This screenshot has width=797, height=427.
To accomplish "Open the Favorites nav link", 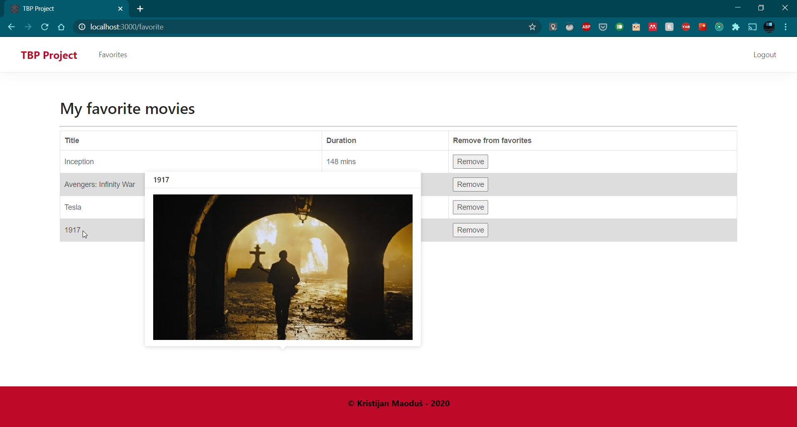I will point(113,55).
